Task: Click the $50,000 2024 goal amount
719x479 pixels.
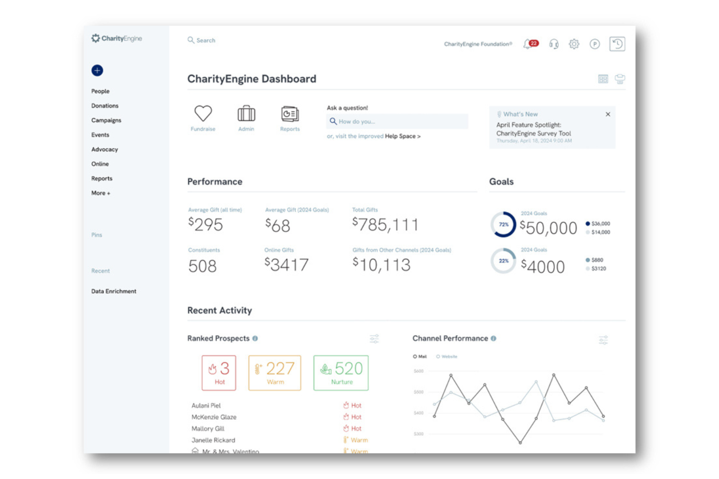Action: click(x=548, y=228)
